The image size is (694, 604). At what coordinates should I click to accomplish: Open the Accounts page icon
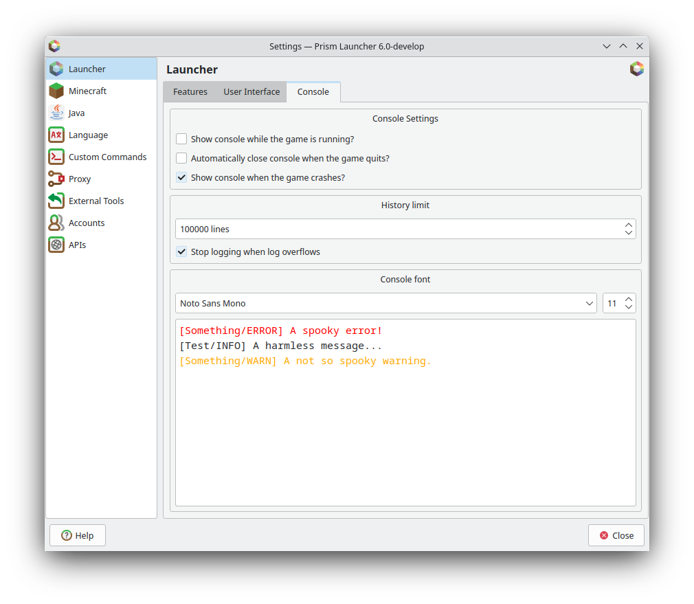pos(56,223)
